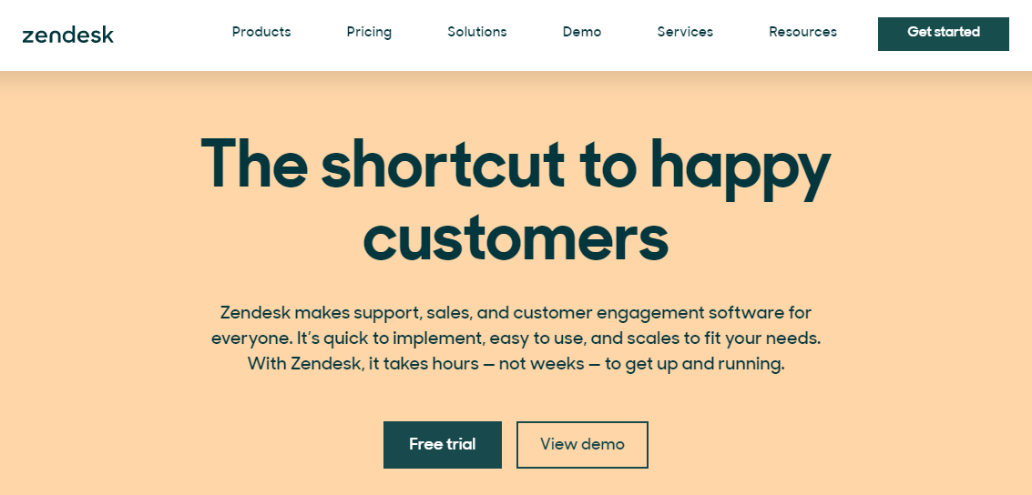This screenshot has height=495, width=1032.
Task: Click the word "everyone" in the description
Action: pyautogui.click(x=250, y=338)
